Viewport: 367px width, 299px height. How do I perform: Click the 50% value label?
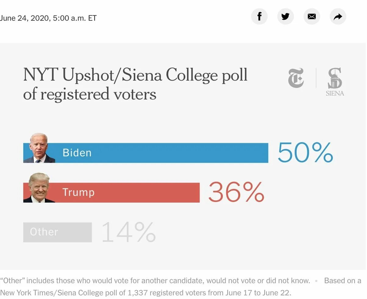click(x=305, y=153)
